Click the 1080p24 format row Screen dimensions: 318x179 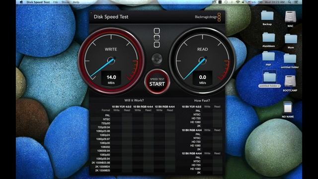click(x=133, y=135)
